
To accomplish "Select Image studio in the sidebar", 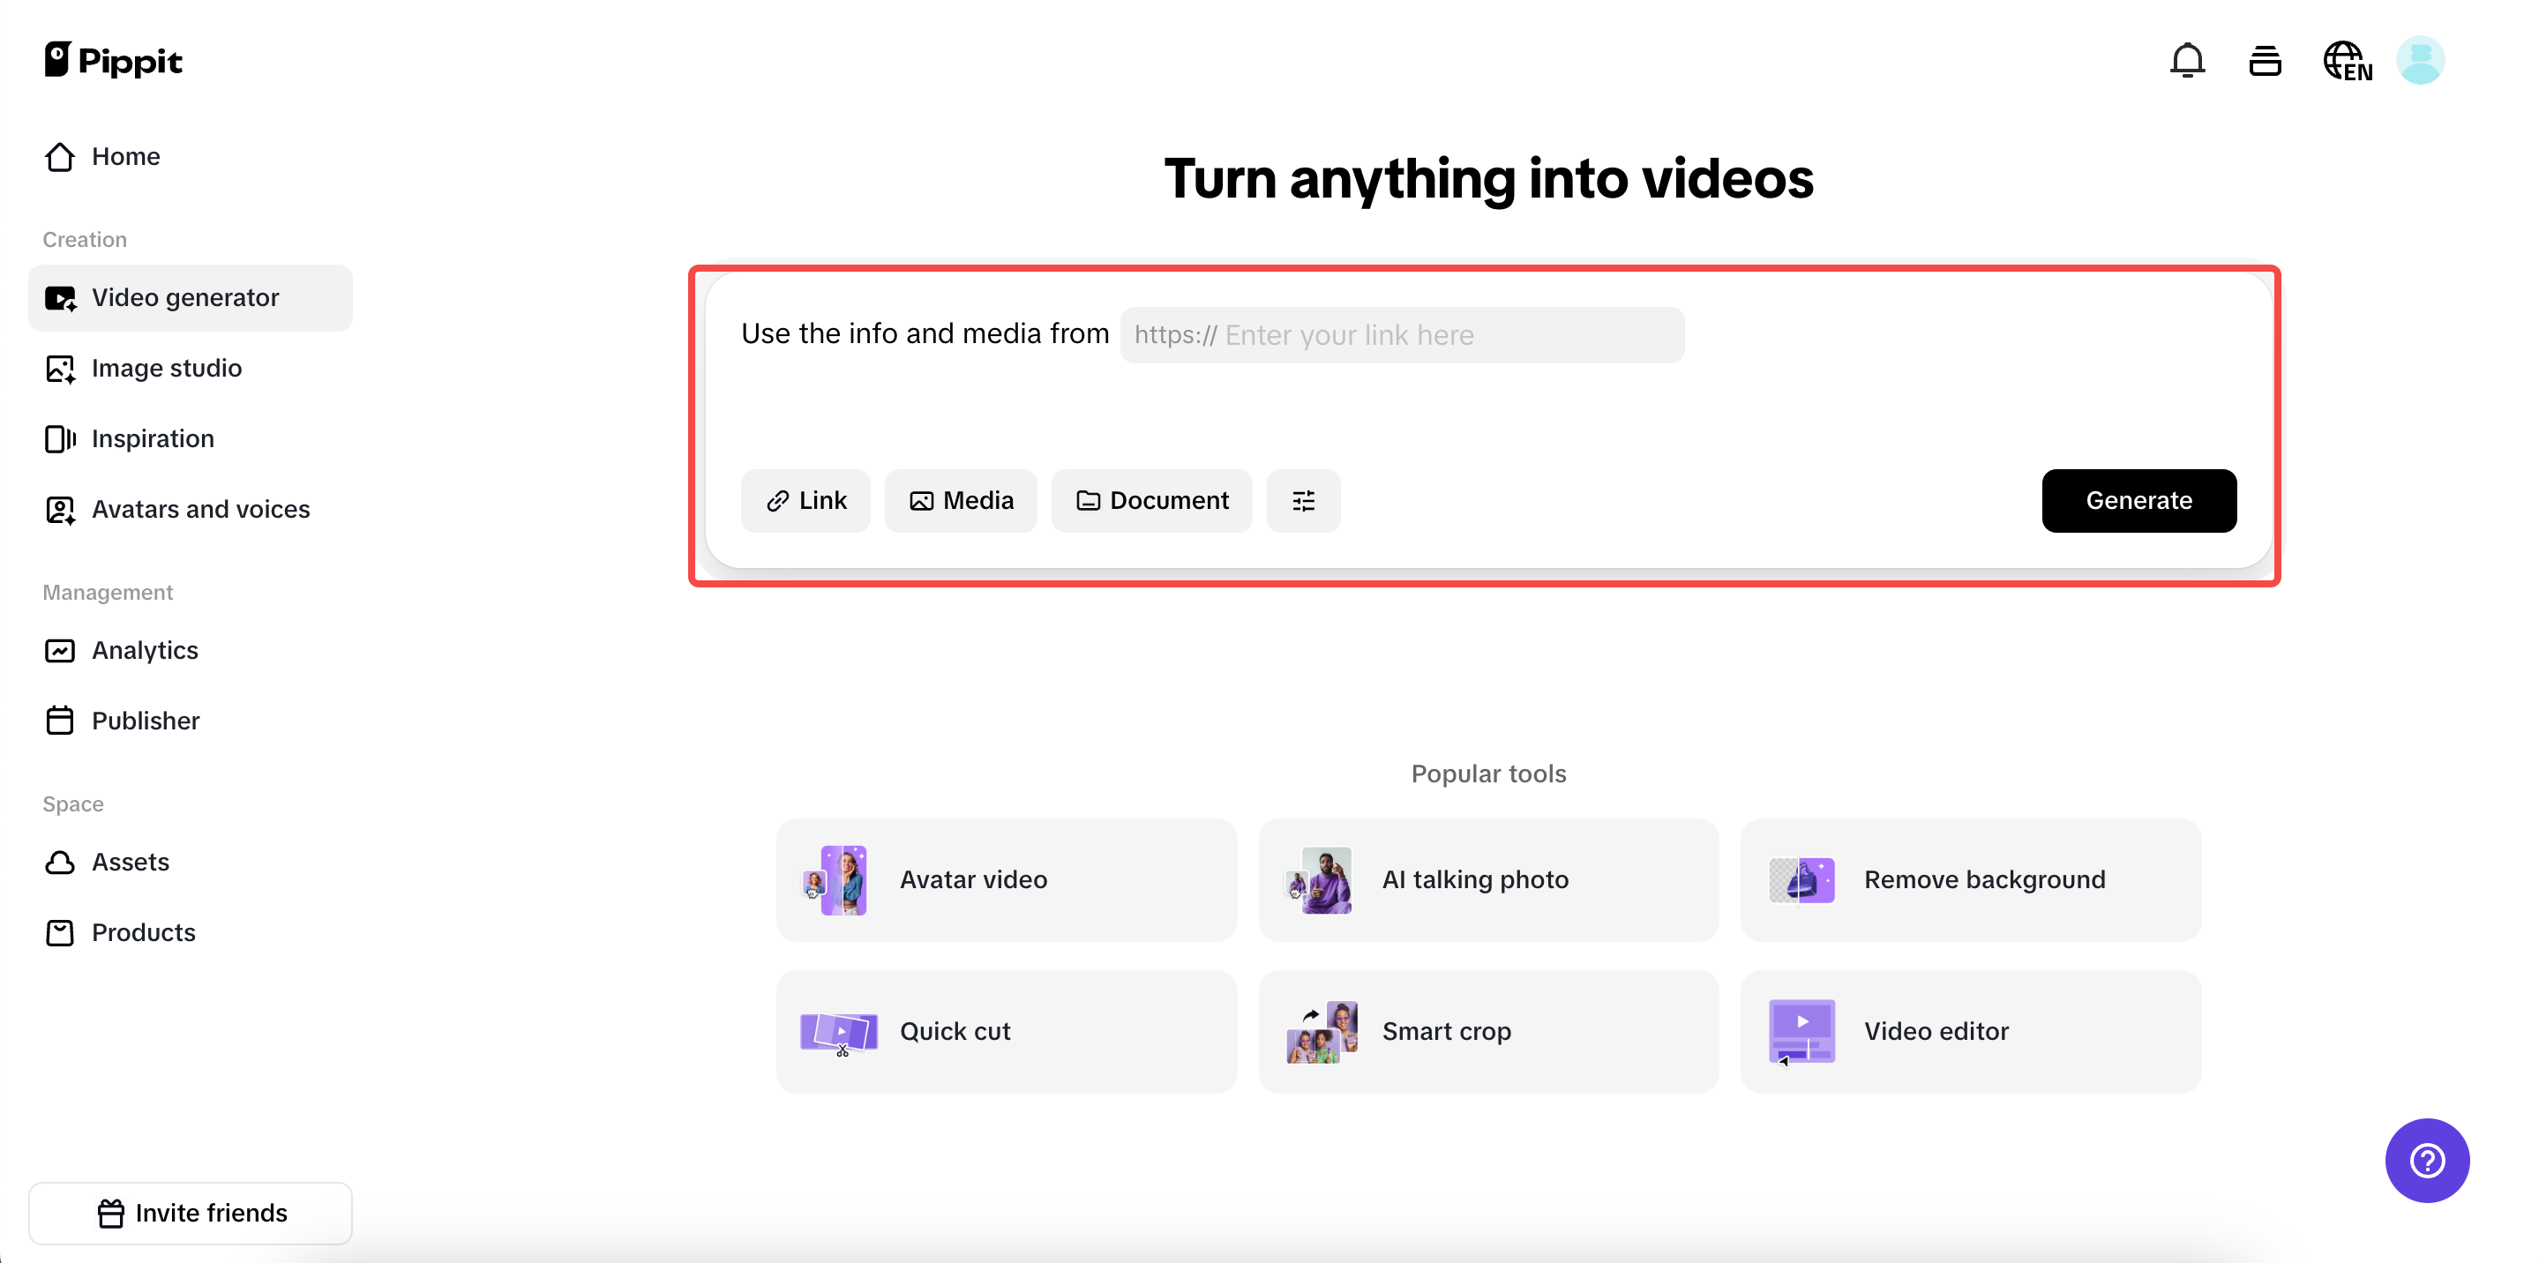I will [166, 368].
